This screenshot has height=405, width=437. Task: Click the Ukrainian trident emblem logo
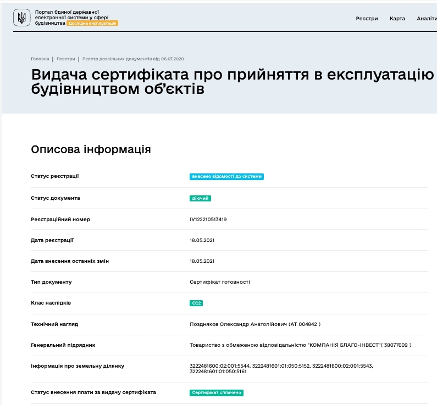pyautogui.click(x=22, y=18)
